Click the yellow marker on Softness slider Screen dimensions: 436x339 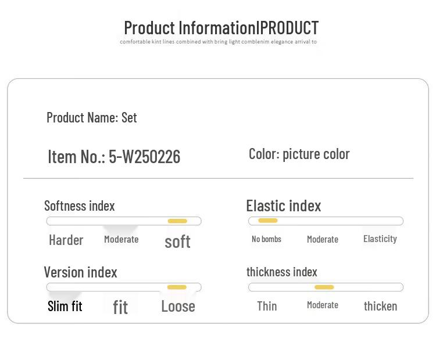tap(177, 221)
